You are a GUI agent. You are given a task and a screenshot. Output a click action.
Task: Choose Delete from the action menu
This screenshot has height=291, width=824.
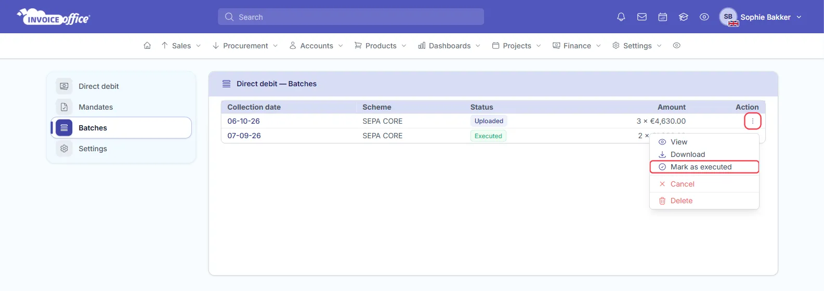tap(704, 201)
